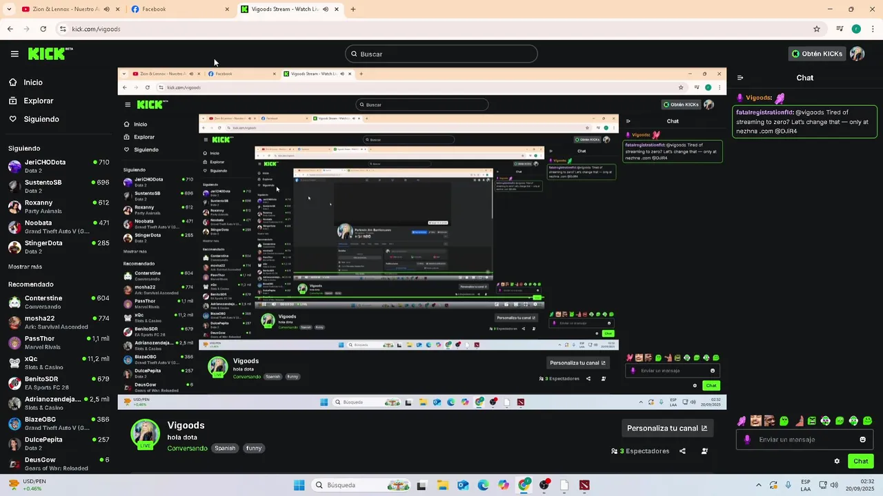Click the KICK logo
This screenshot has height=496, width=883.
tap(50, 54)
